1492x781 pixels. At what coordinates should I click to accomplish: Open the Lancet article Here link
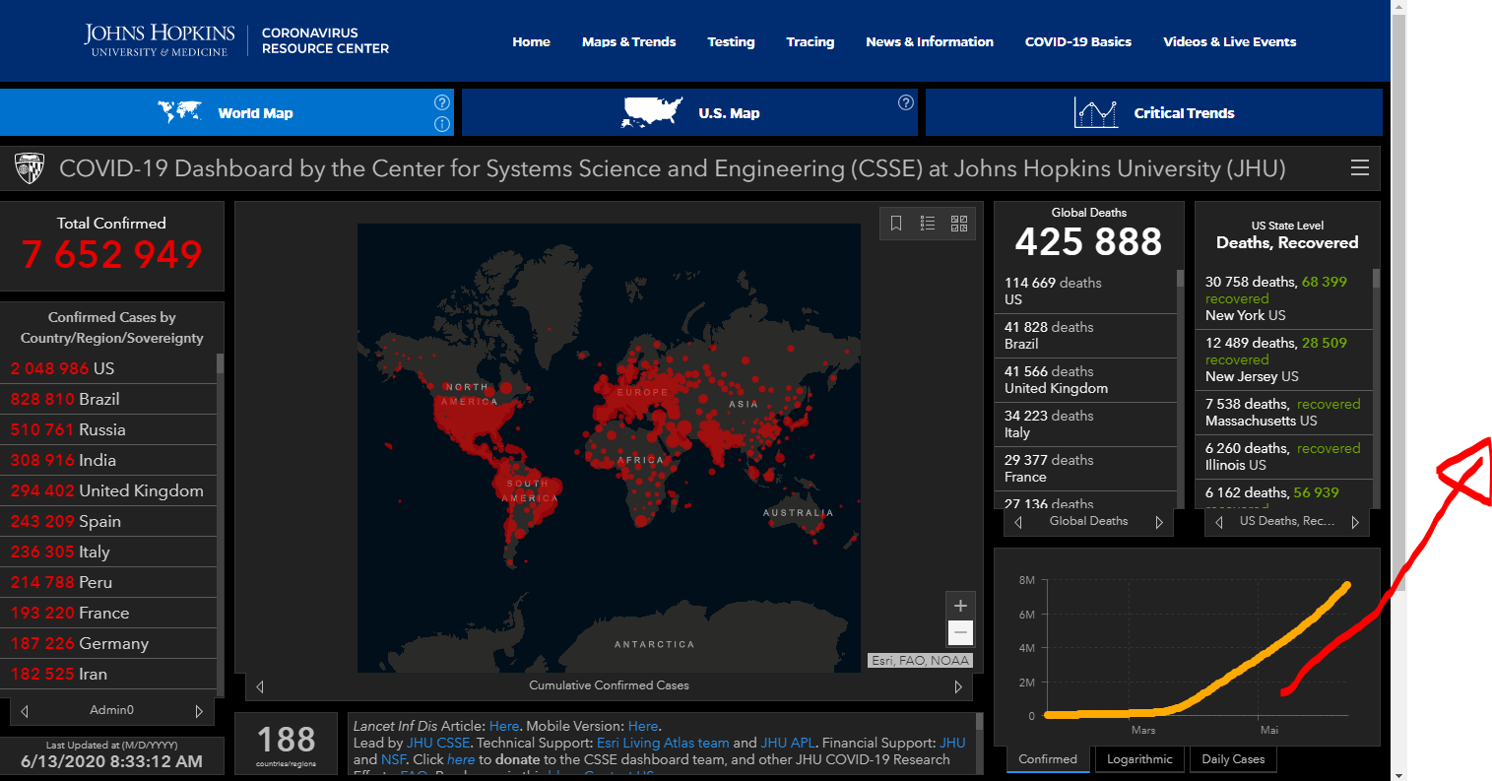point(504,726)
